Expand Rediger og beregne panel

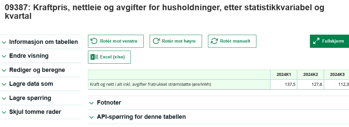pos(41,70)
